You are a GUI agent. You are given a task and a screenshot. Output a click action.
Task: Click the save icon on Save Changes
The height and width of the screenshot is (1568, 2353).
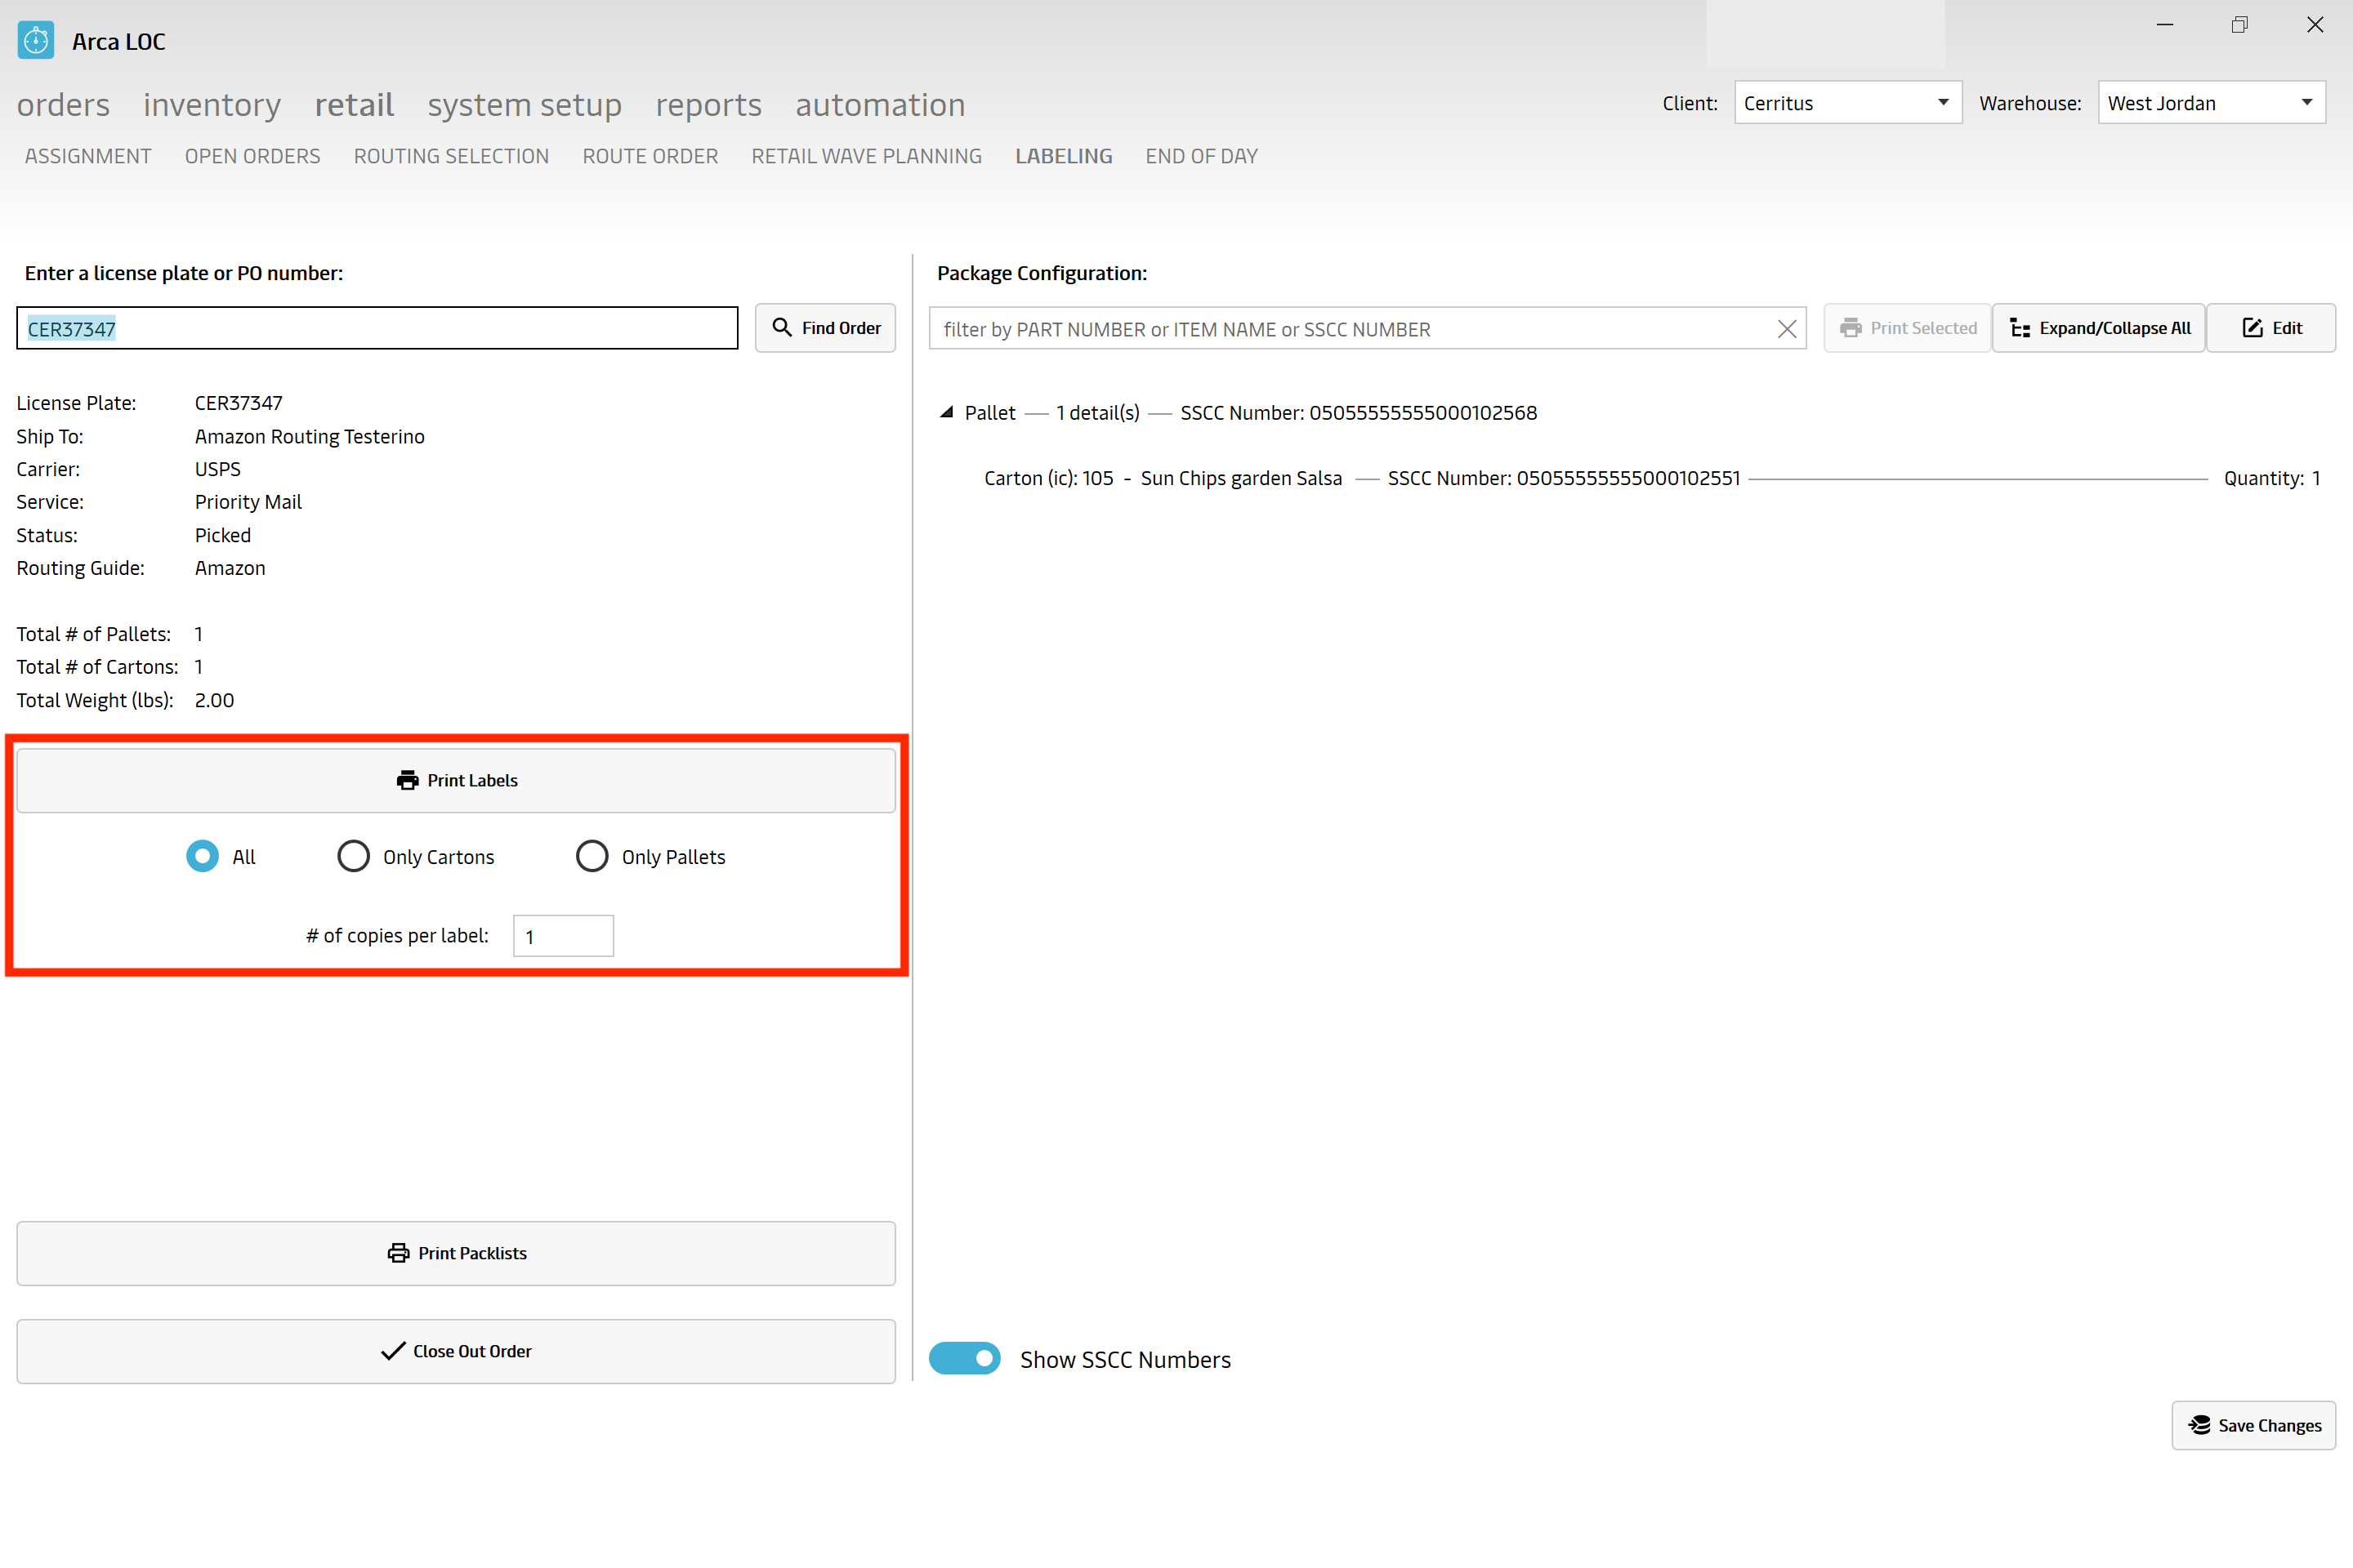tap(2200, 1425)
